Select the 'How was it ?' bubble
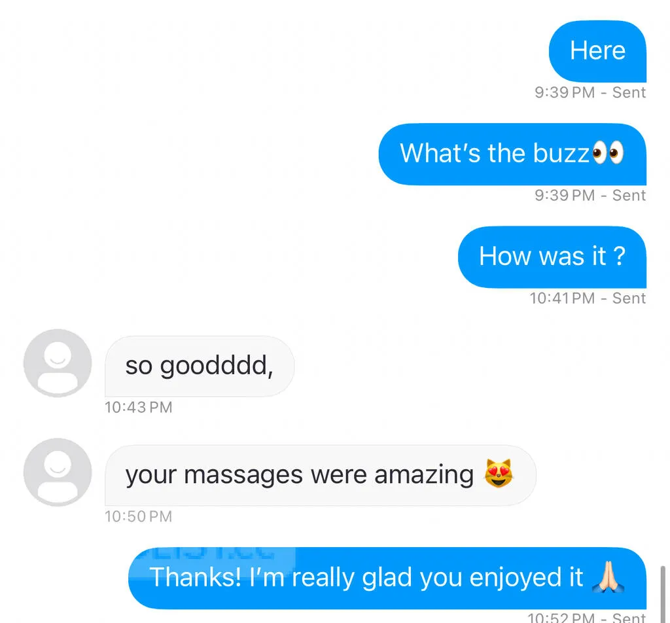The width and height of the screenshot is (670, 623). point(552,257)
